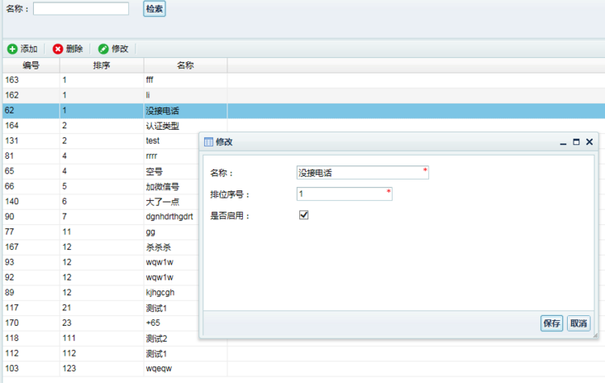Click the 修改 toolbar text label
The image size is (605, 383).
pyautogui.click(x=120, y=49)
